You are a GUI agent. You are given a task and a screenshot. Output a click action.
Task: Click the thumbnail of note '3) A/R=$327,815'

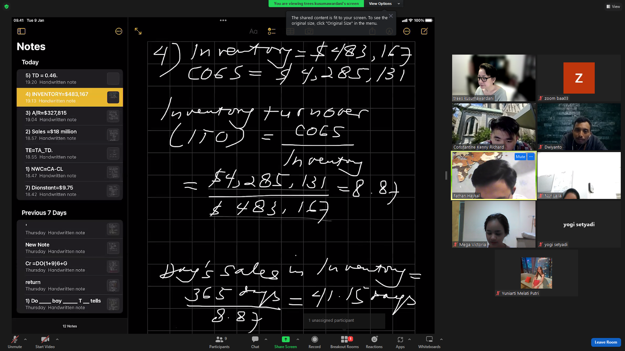click(x=113, y=116)
